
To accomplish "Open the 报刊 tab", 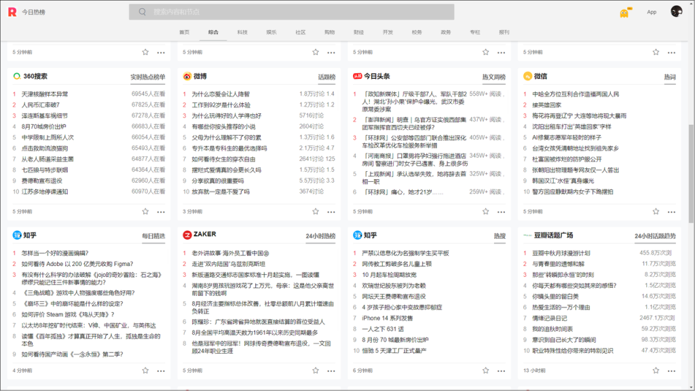I will pyautogui.click(x=504, y=33).
